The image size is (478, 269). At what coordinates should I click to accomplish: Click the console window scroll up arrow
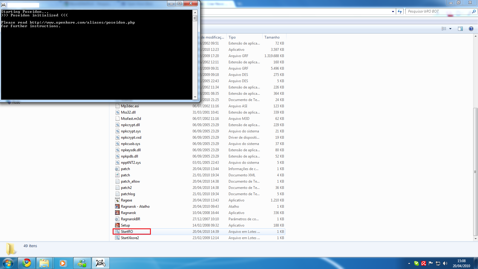[195, 13]
